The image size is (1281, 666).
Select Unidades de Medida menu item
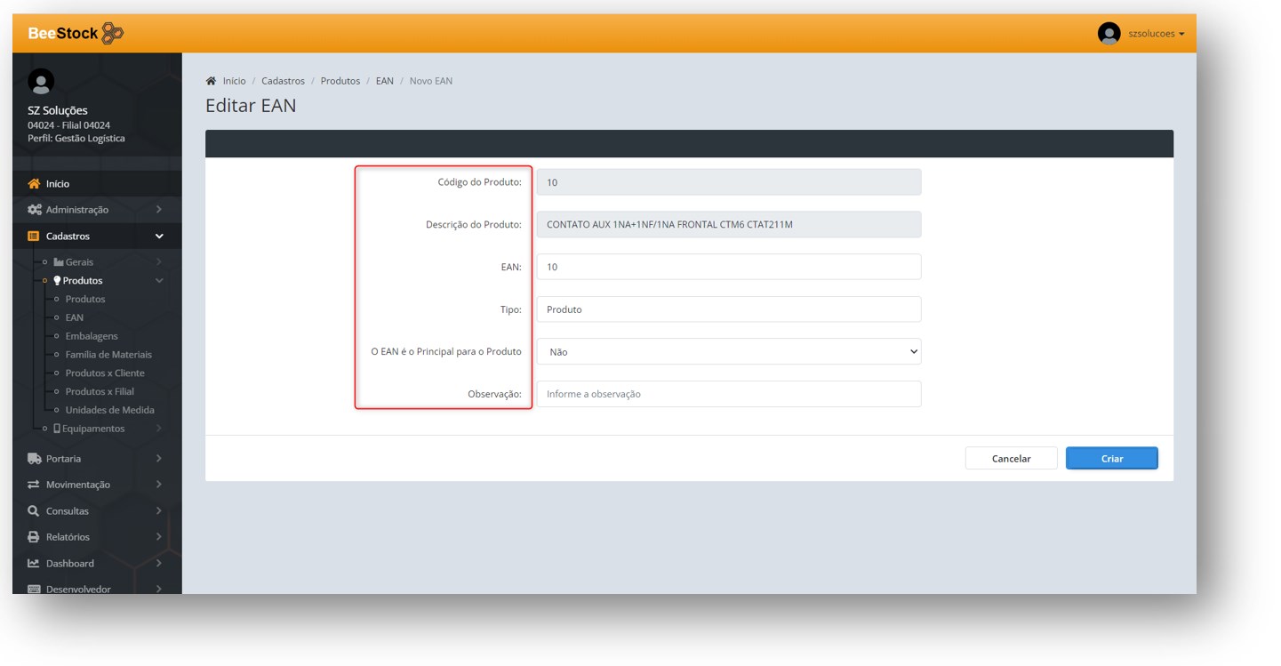coord(109,410)
